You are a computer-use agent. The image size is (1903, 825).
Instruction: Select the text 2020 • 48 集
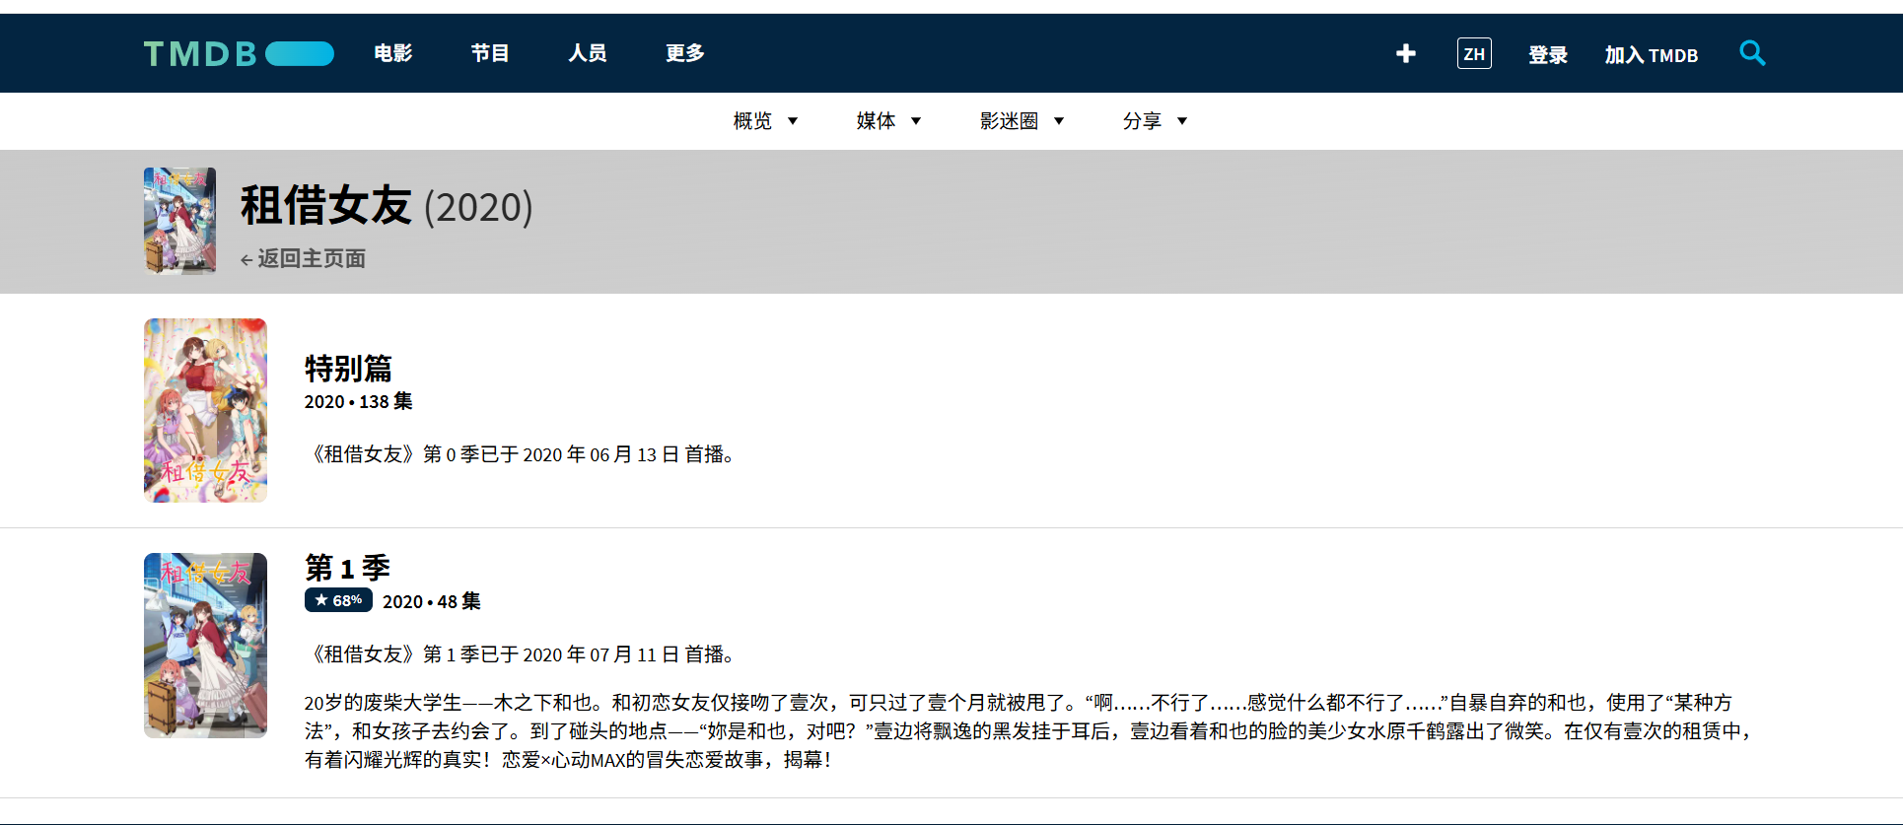(x=432, y=601)
